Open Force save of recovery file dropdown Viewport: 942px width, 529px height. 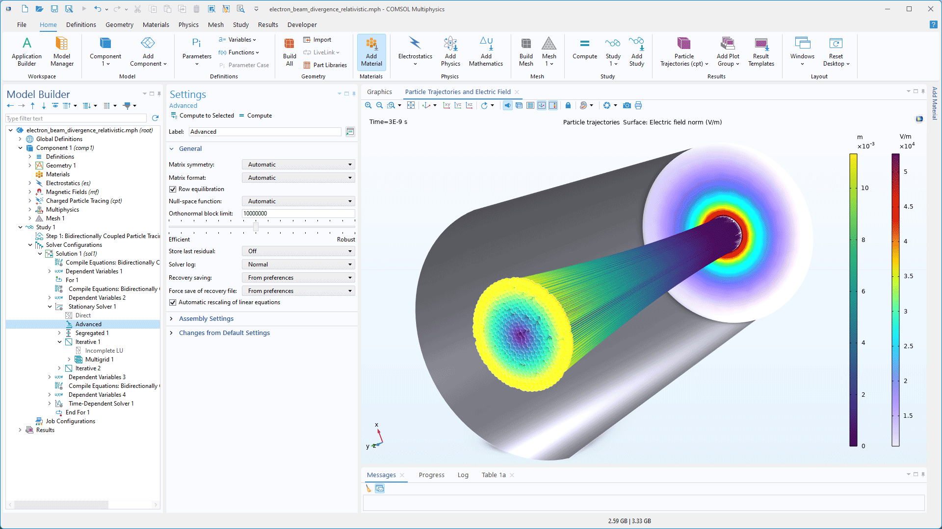tap(298, 291)
